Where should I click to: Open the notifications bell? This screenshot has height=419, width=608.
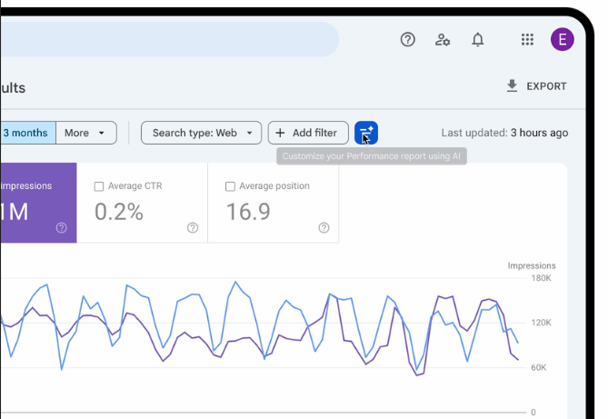(x=477, y=39)
